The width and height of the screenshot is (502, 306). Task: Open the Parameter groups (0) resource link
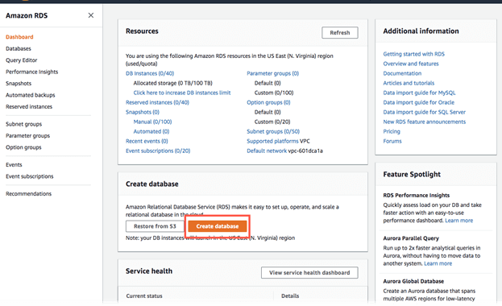(x=272, y=73)
